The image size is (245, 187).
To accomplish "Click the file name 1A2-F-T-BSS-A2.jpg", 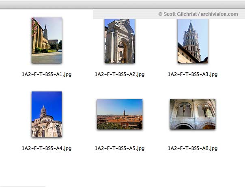I will [120, 74].
